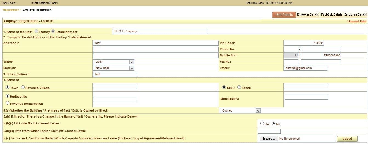This screenshot has height=144, width=368.
Task: Open the Fact/Estt Details tab
Action: click(x=332, y=15)
